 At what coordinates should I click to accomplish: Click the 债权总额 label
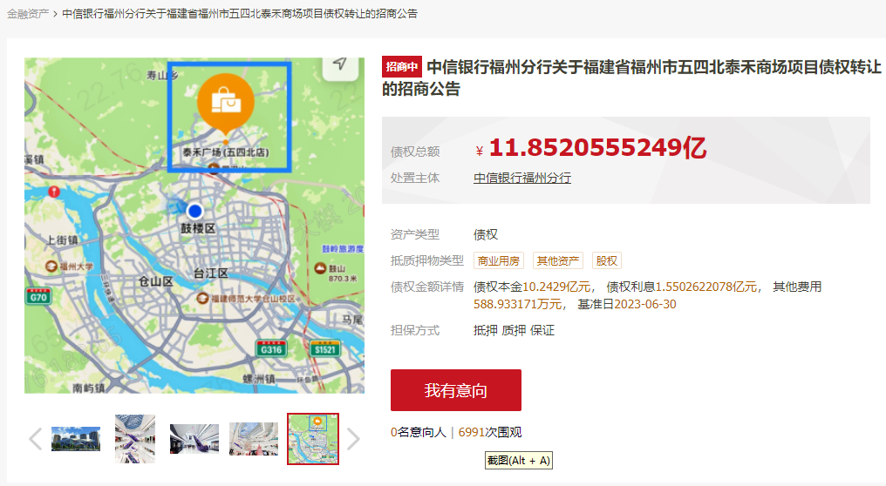(x=415, y=152)
